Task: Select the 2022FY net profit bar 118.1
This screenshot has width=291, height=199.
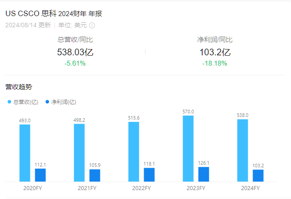Action: (x=149, y=175)
